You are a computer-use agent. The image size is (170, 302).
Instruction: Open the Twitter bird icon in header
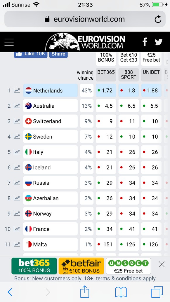coord(158,42)
